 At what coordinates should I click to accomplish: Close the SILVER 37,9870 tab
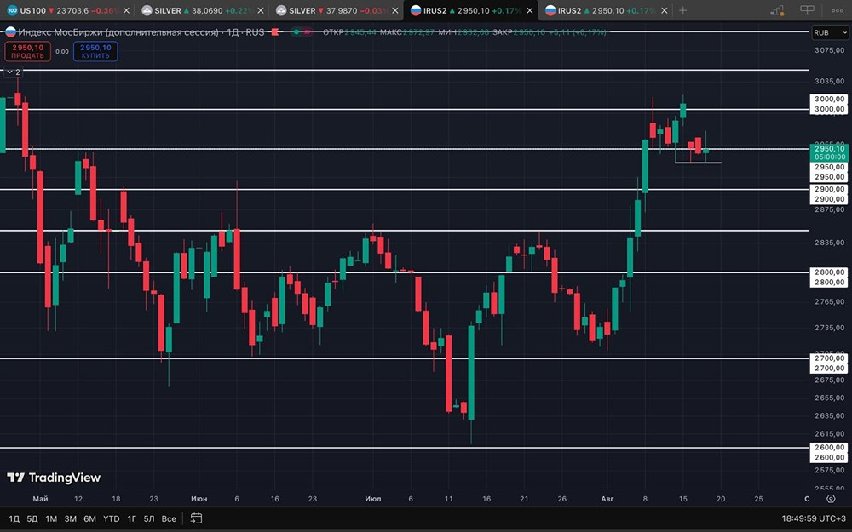click(x=395, y=10)
